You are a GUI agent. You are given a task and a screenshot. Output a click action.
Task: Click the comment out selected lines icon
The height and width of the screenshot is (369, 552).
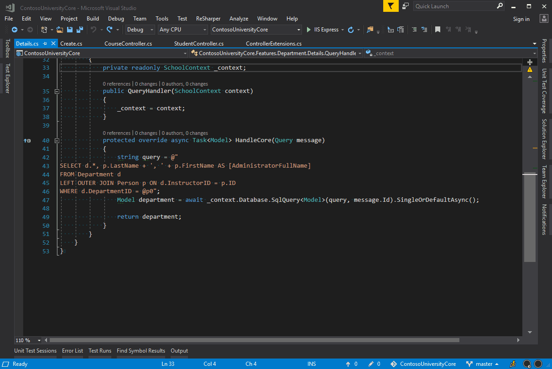tap(414, 30)
